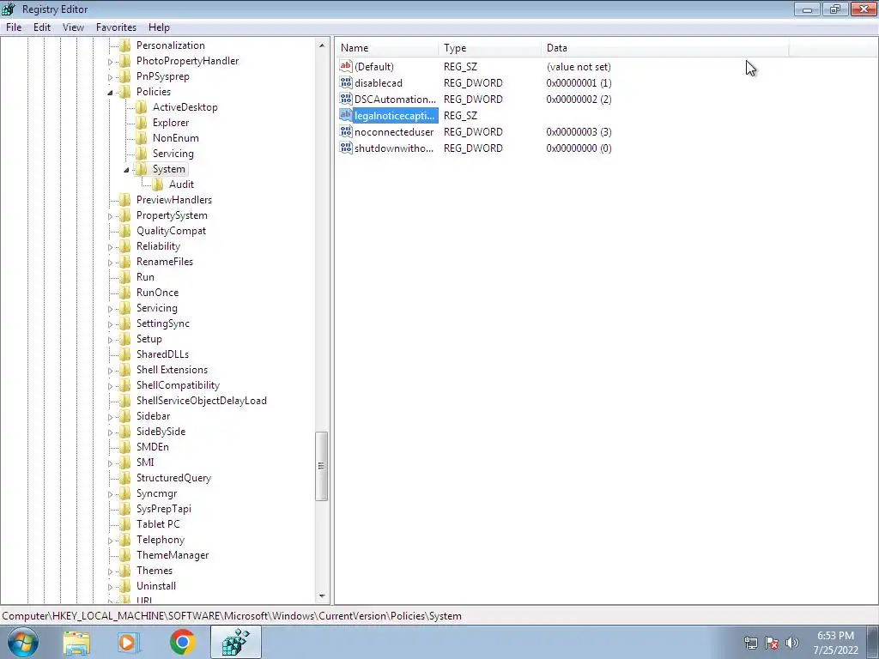Click the tree scroll up arrow
This screenshot has height=659, width=879.
322,45
